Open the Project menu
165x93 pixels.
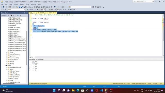22,4
